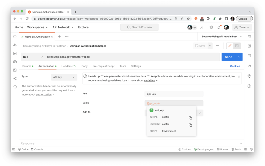The width and height of the screenshot is (265, 166).
Task: Switch to the Settings tab
Action: point(136,66)
